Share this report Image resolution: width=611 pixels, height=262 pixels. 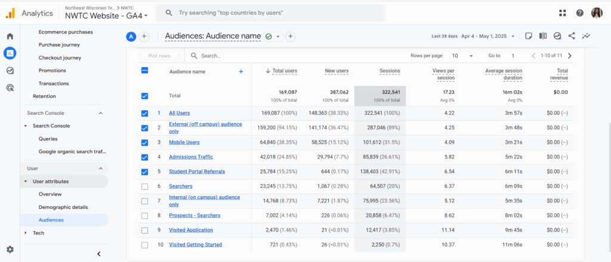click(572, 36)
